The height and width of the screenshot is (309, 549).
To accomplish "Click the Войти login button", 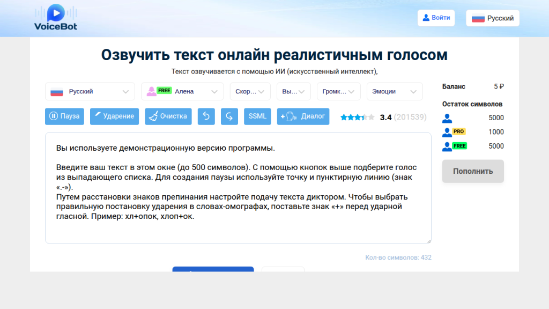I will click(x=436, y=18).
